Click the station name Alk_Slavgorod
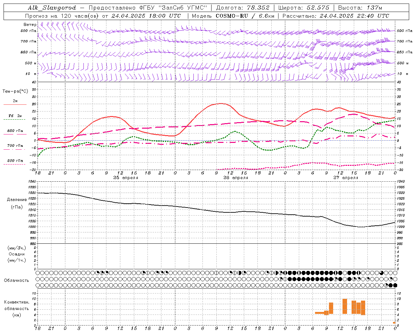 tap(52, 8)
